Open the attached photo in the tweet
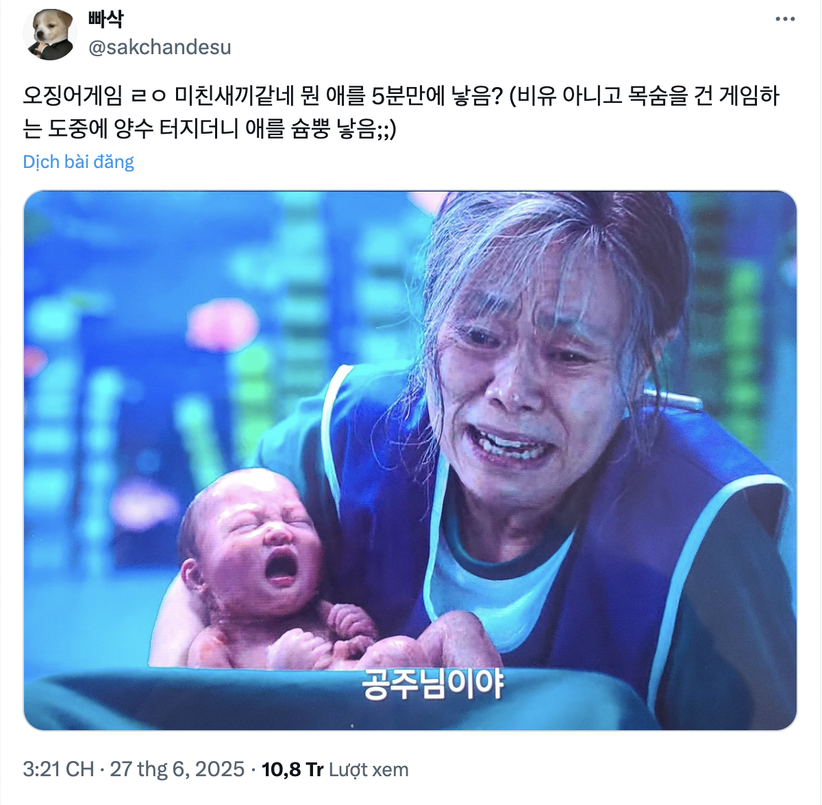This screenshot has height=805, width=822. [410, 460]
